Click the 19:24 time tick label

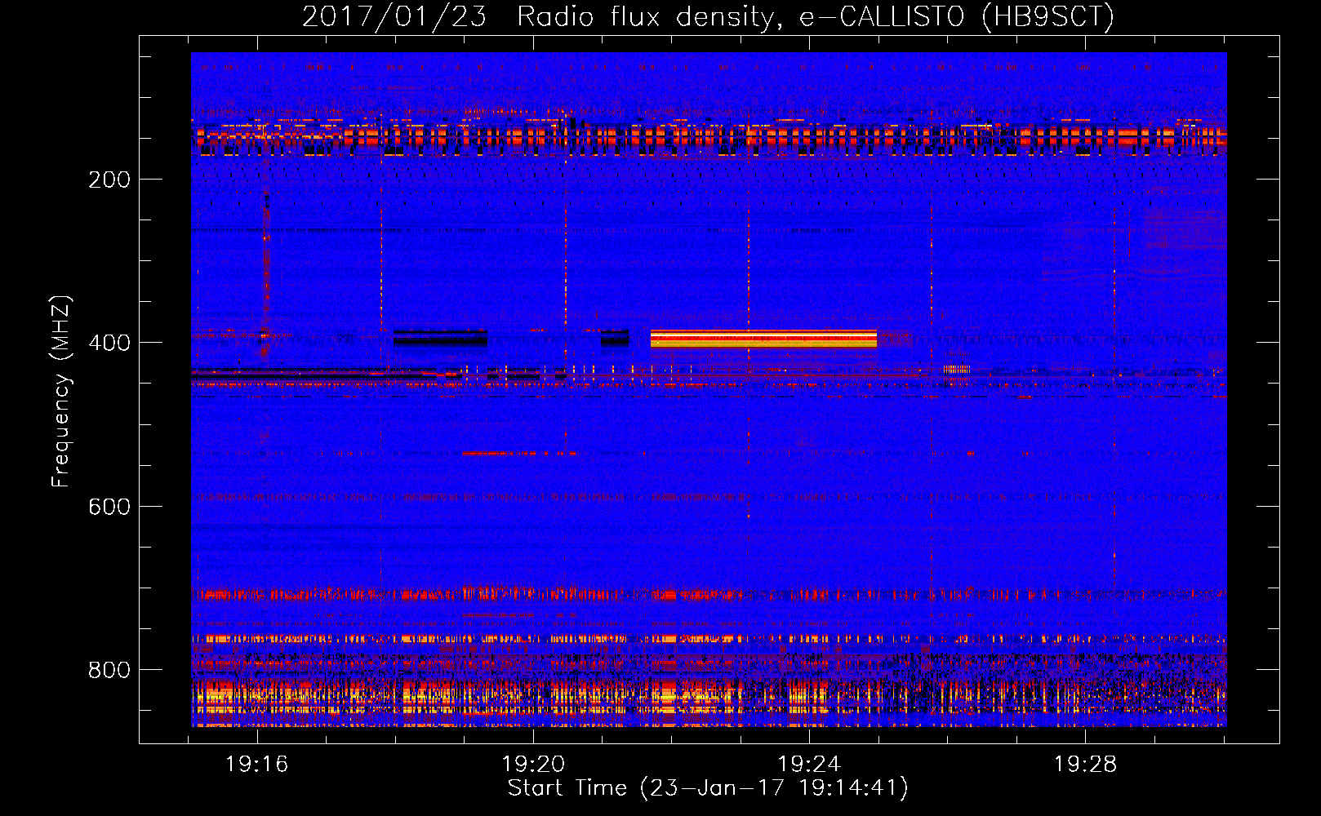click(x=809, y=764)
